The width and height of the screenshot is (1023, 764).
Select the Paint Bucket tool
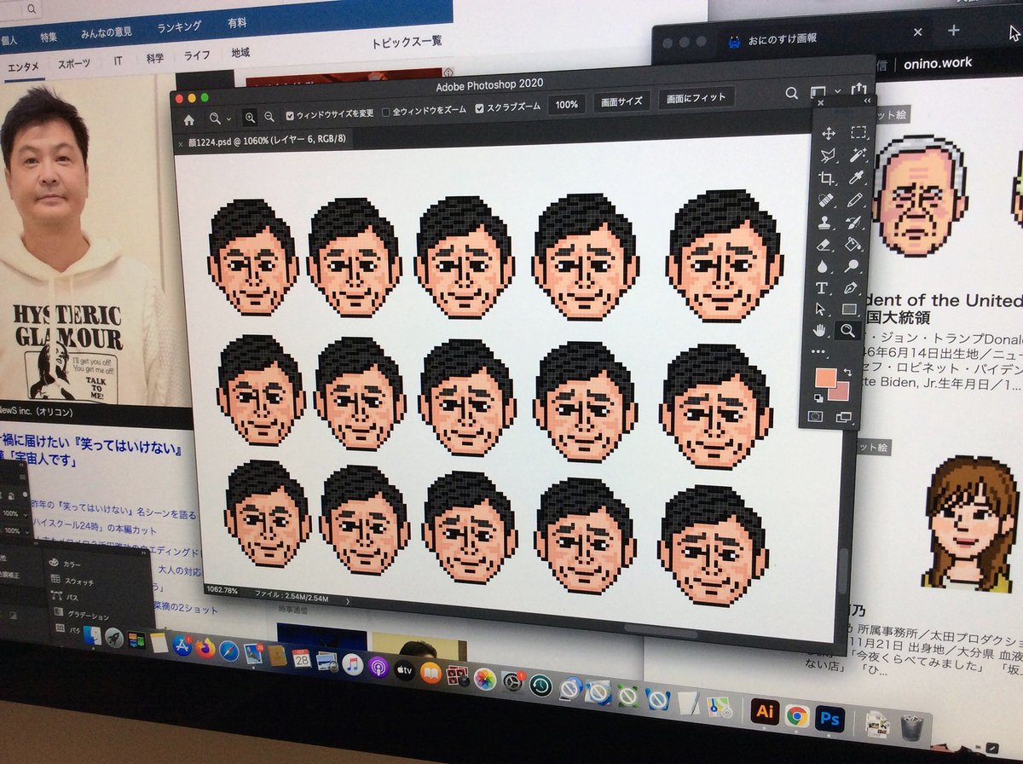(x=853, y=244)
